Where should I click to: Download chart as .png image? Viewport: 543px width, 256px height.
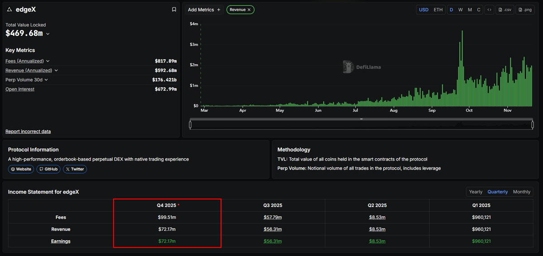(526, 9)
